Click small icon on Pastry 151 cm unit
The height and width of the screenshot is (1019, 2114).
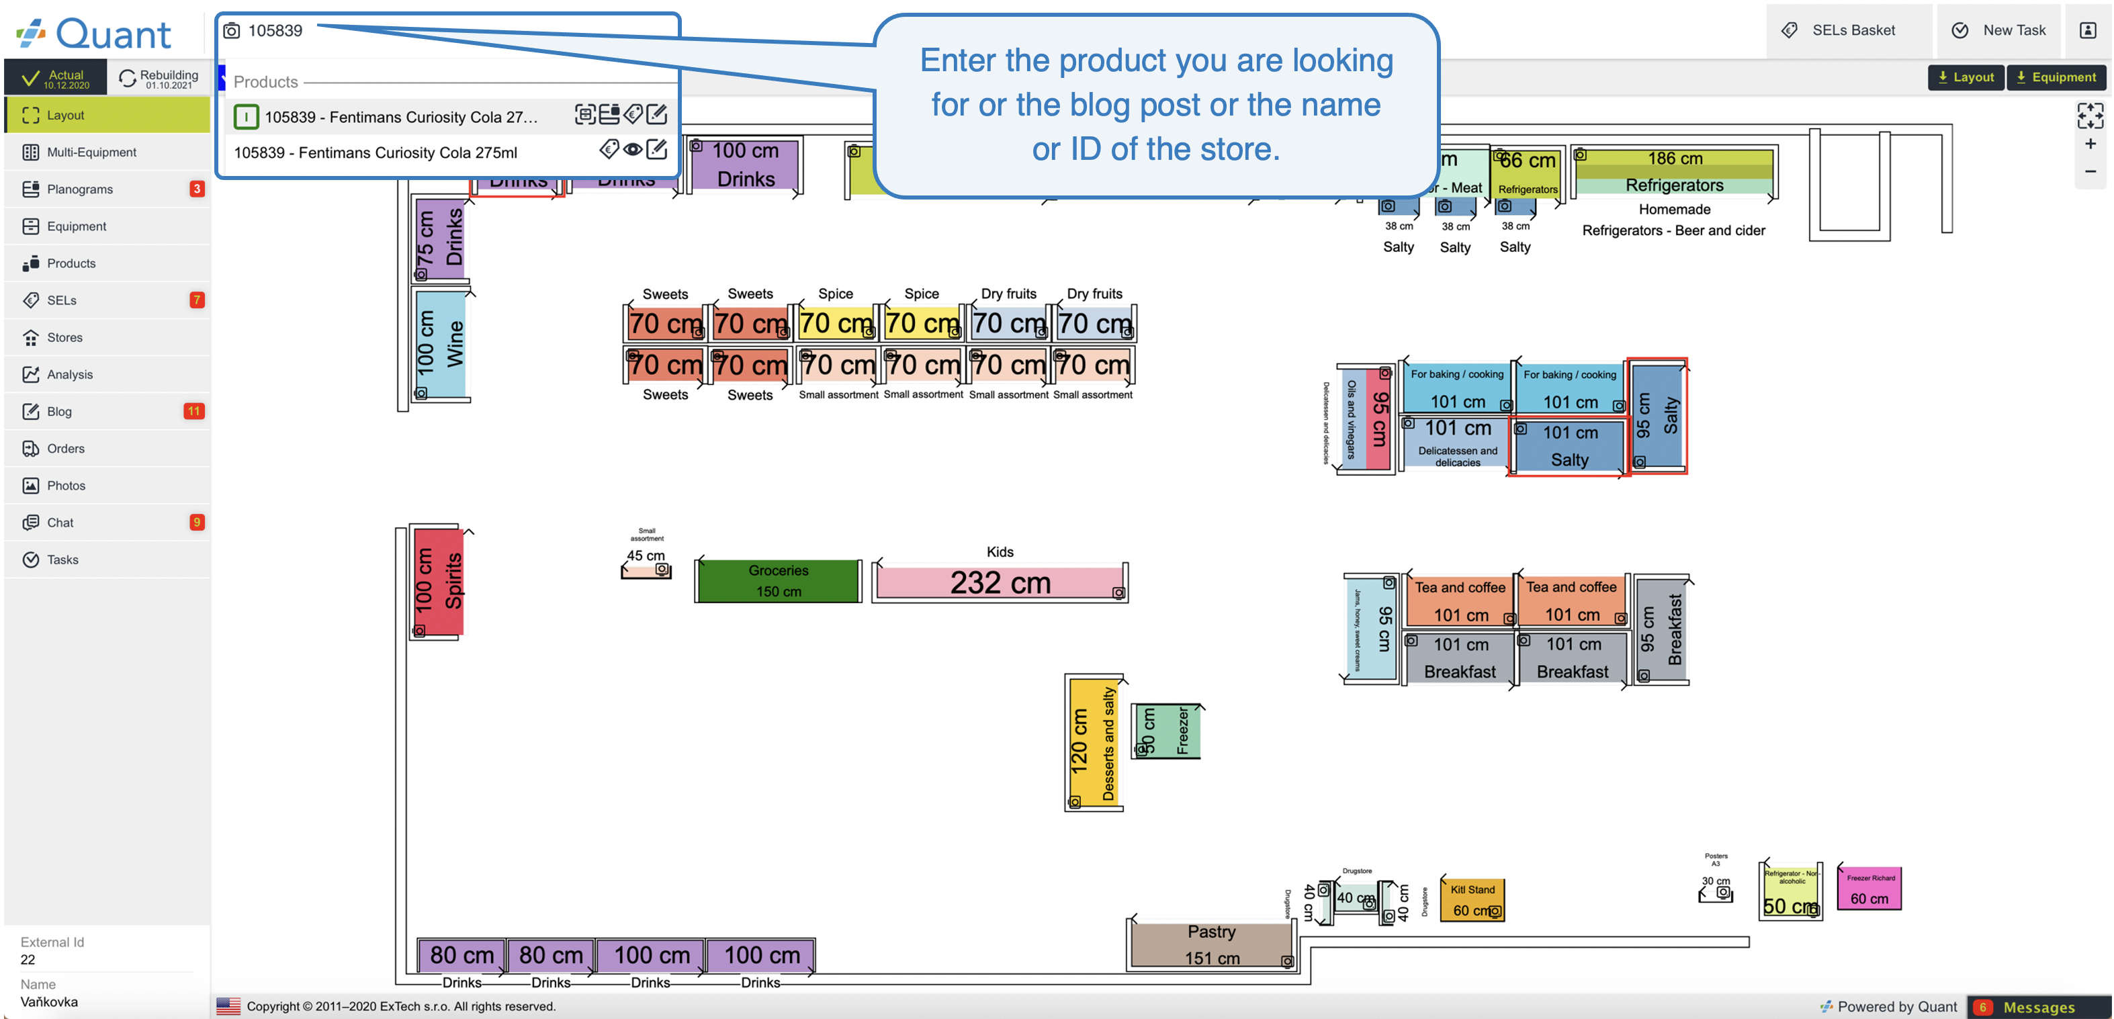pos(1287,961)
